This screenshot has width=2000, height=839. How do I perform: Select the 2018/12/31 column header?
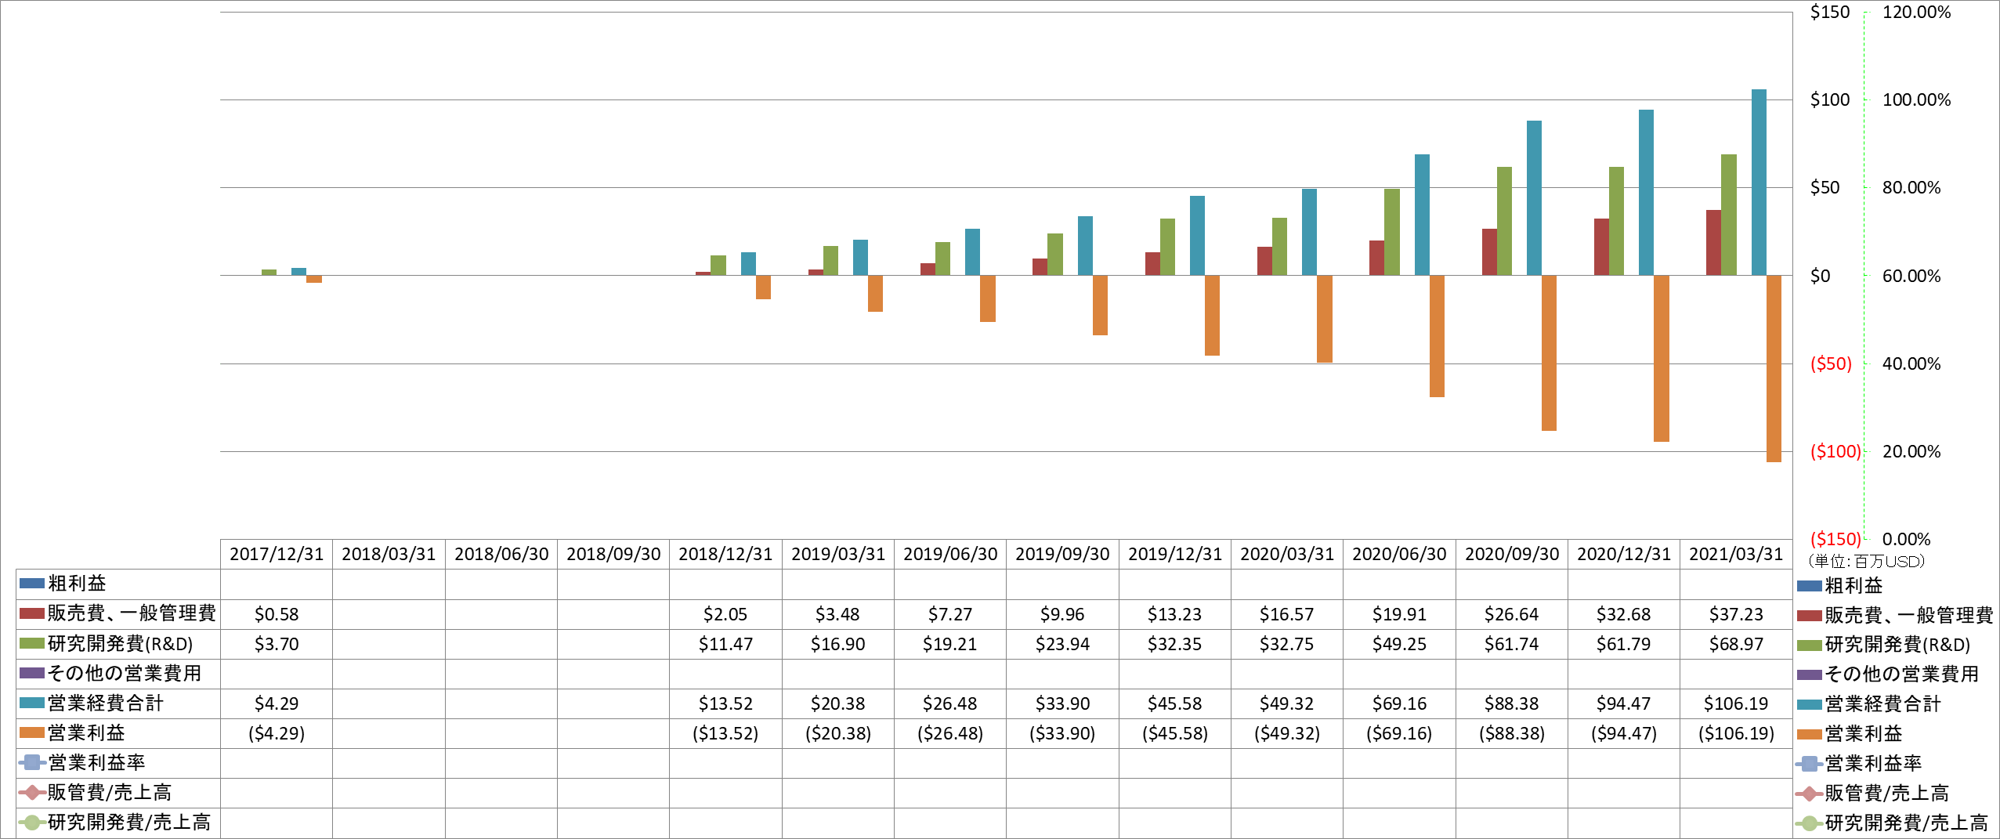[725, 555]
